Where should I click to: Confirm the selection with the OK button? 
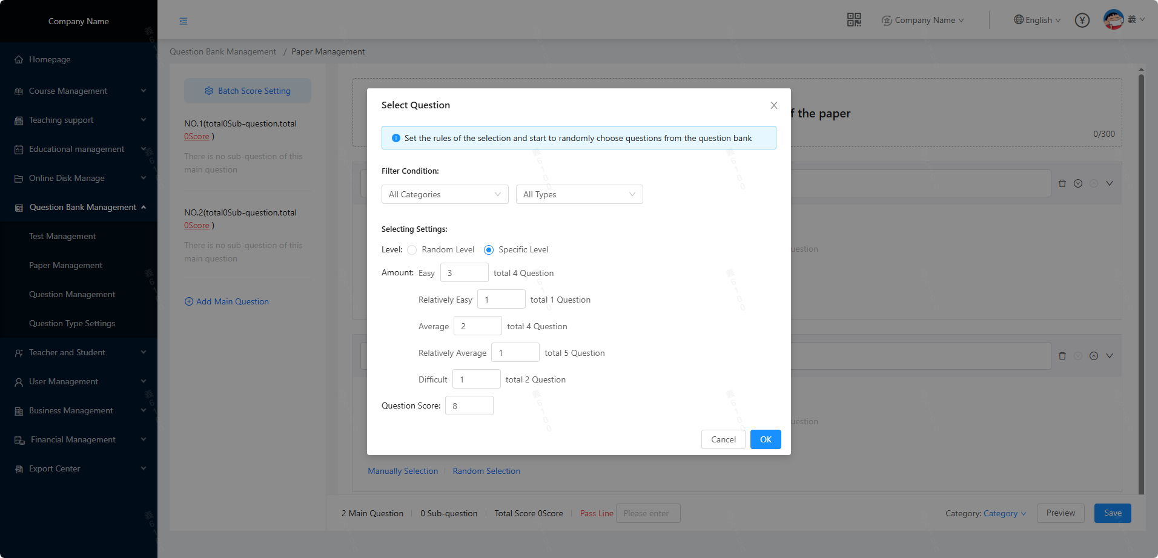[765, 439]
